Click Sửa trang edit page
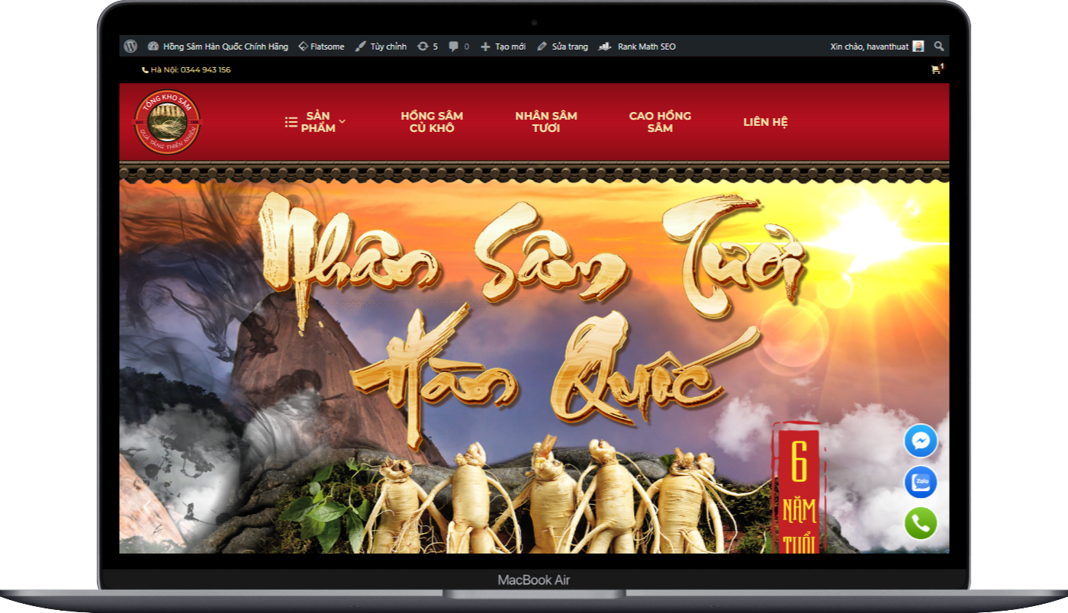Image resolution: width=1068 pixels, height=613 pixels. tap(562, 47)
